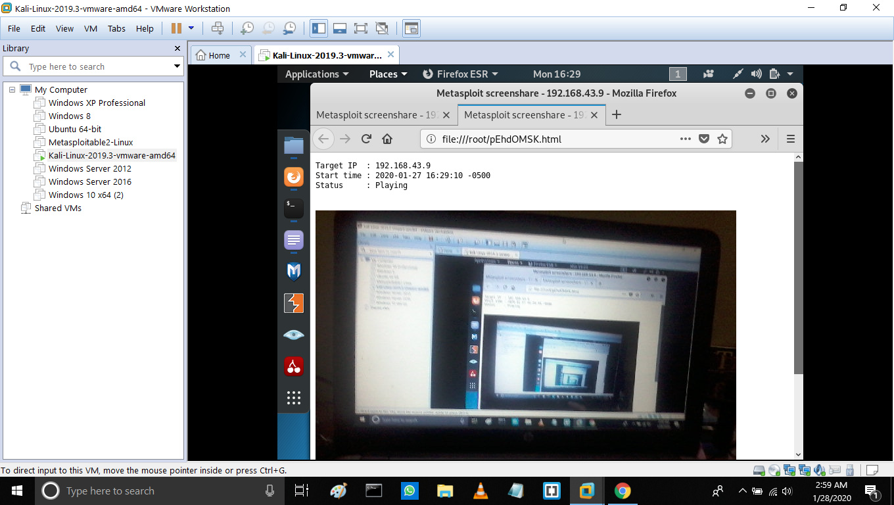Bookmark this page with the star icon

(x=722, y=139)
